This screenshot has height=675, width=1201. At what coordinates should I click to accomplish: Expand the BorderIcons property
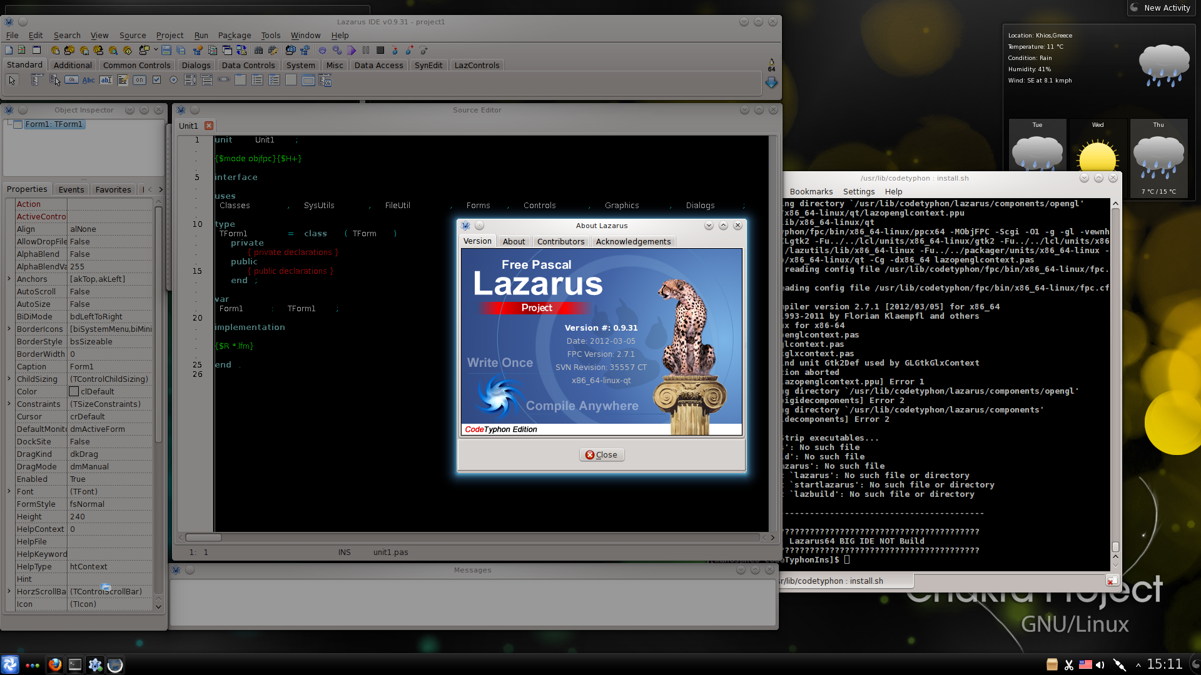9,329
